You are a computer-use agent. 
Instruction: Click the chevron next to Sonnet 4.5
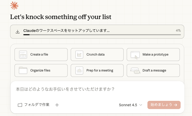[x=141, y=105]
